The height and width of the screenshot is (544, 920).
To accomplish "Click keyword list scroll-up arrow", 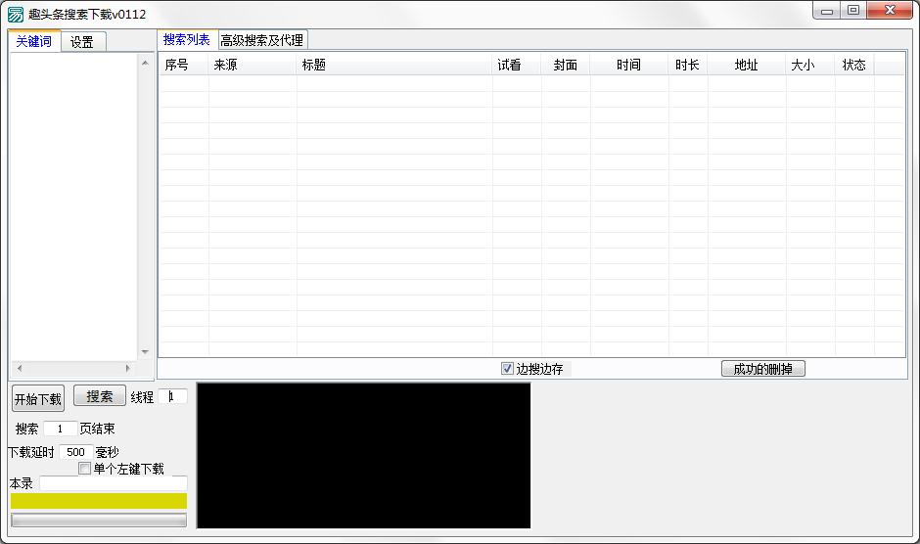I will click(145, 63).
